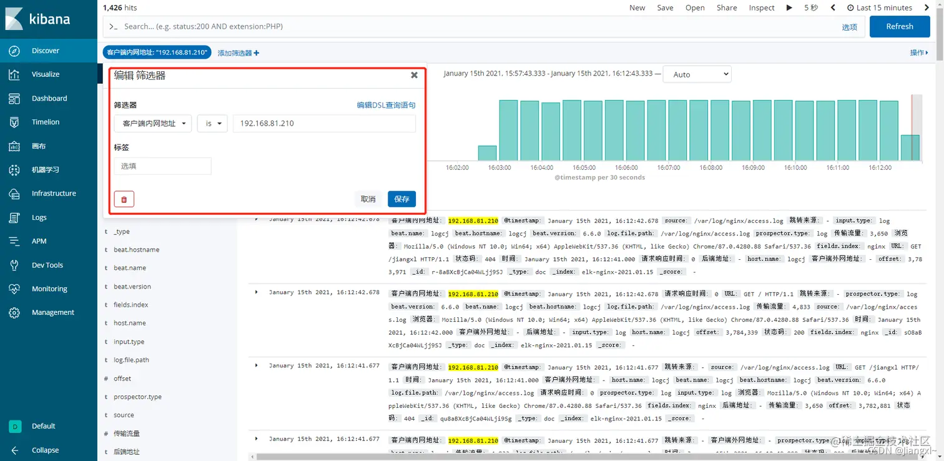Open Dev Tools wrench icon
The image size is (944, 461).
[x=14, y=265]
